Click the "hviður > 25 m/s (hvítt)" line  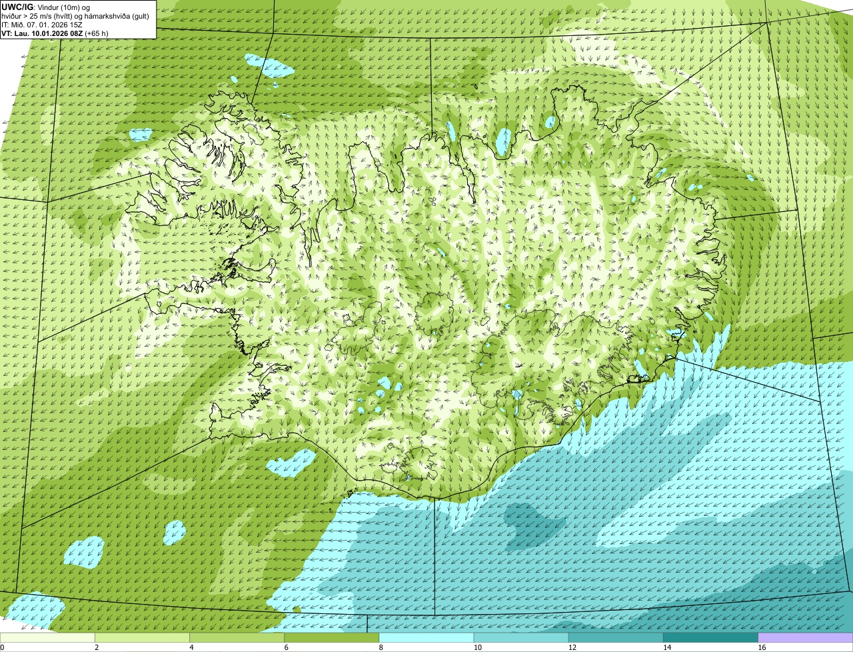(x=38, y=15)
